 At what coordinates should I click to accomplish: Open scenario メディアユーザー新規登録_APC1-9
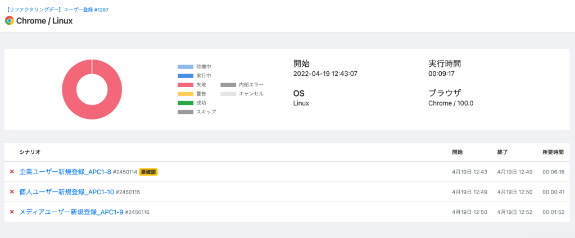coord(71,212)
